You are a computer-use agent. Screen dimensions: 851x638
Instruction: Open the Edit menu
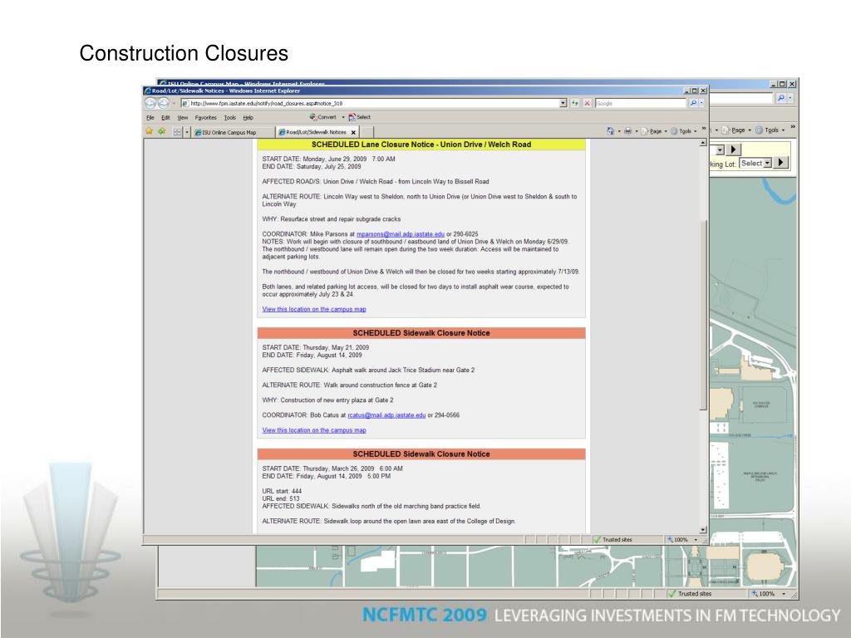click(165, 118)
